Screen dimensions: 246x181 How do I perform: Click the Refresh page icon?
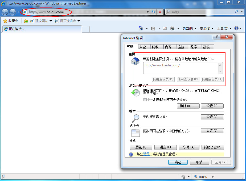click(153, 12)
